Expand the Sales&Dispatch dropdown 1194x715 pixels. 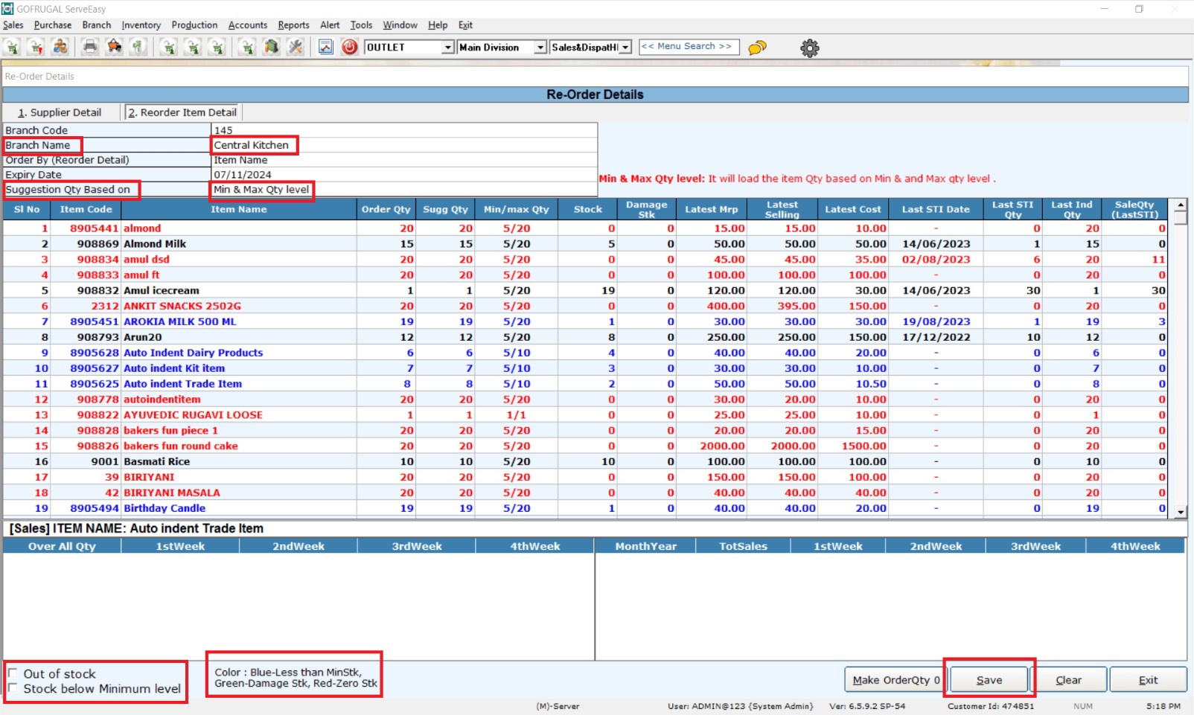[x=625, y=48]
